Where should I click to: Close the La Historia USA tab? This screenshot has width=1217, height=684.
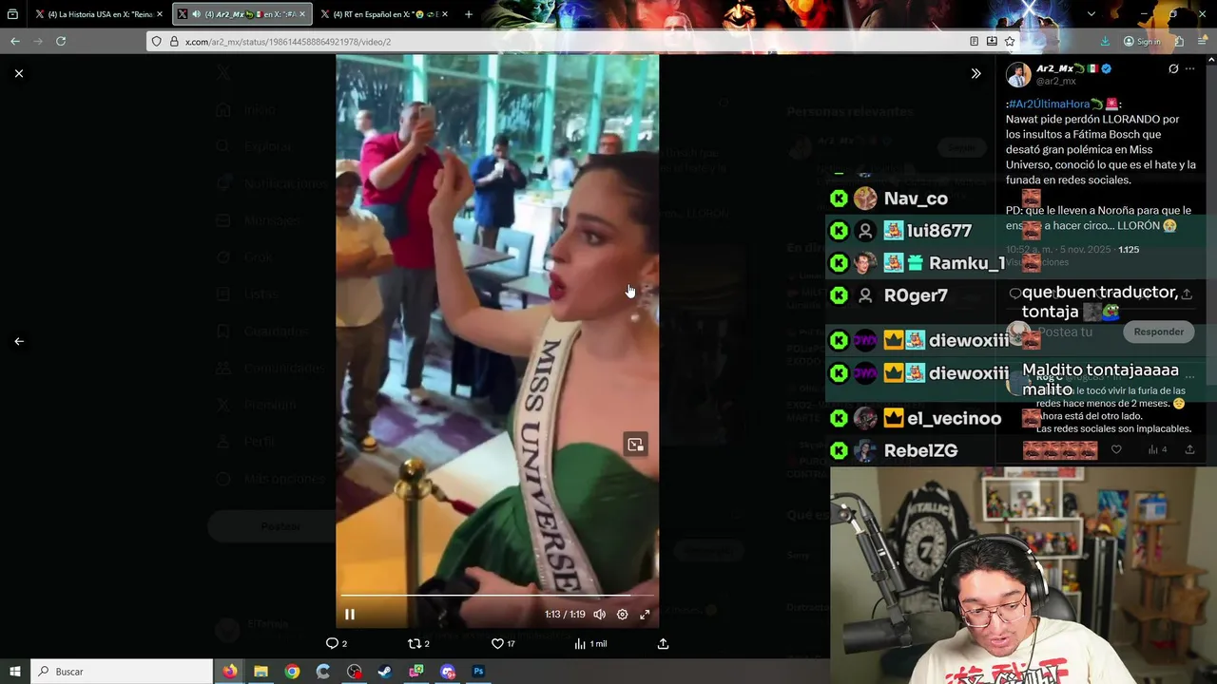click(x=160, y=14)
